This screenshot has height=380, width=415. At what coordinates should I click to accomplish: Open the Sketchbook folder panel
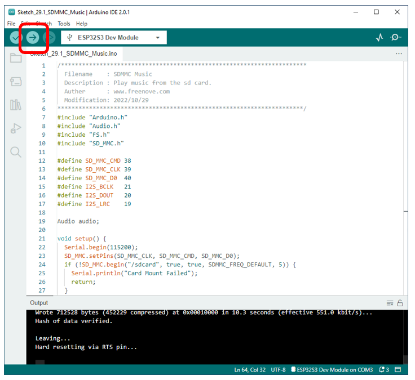16,58
